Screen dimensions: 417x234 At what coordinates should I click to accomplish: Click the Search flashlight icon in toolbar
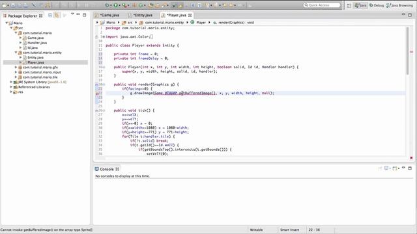click(164, 5)
